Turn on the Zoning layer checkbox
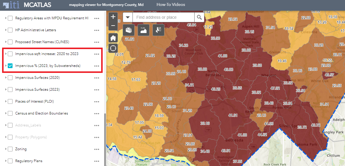 coord(10,149)
